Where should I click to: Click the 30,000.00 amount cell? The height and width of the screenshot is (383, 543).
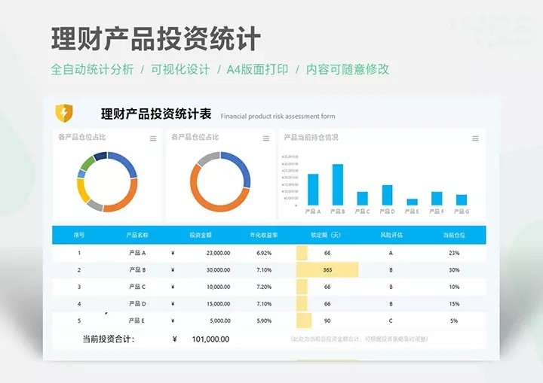coord(218,270)
